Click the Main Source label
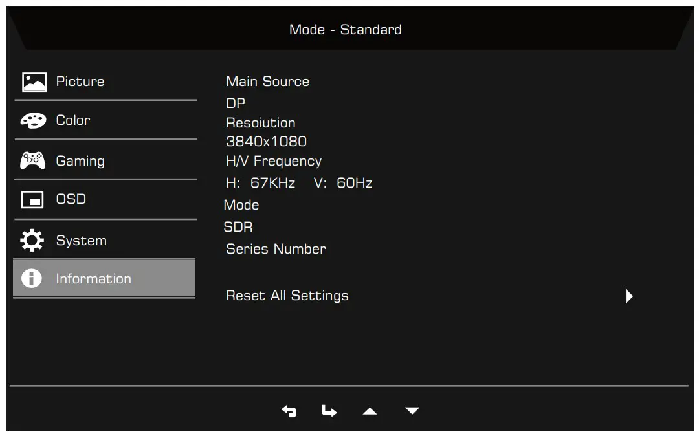This screenshot has height=436, width=699. (267, 82)
